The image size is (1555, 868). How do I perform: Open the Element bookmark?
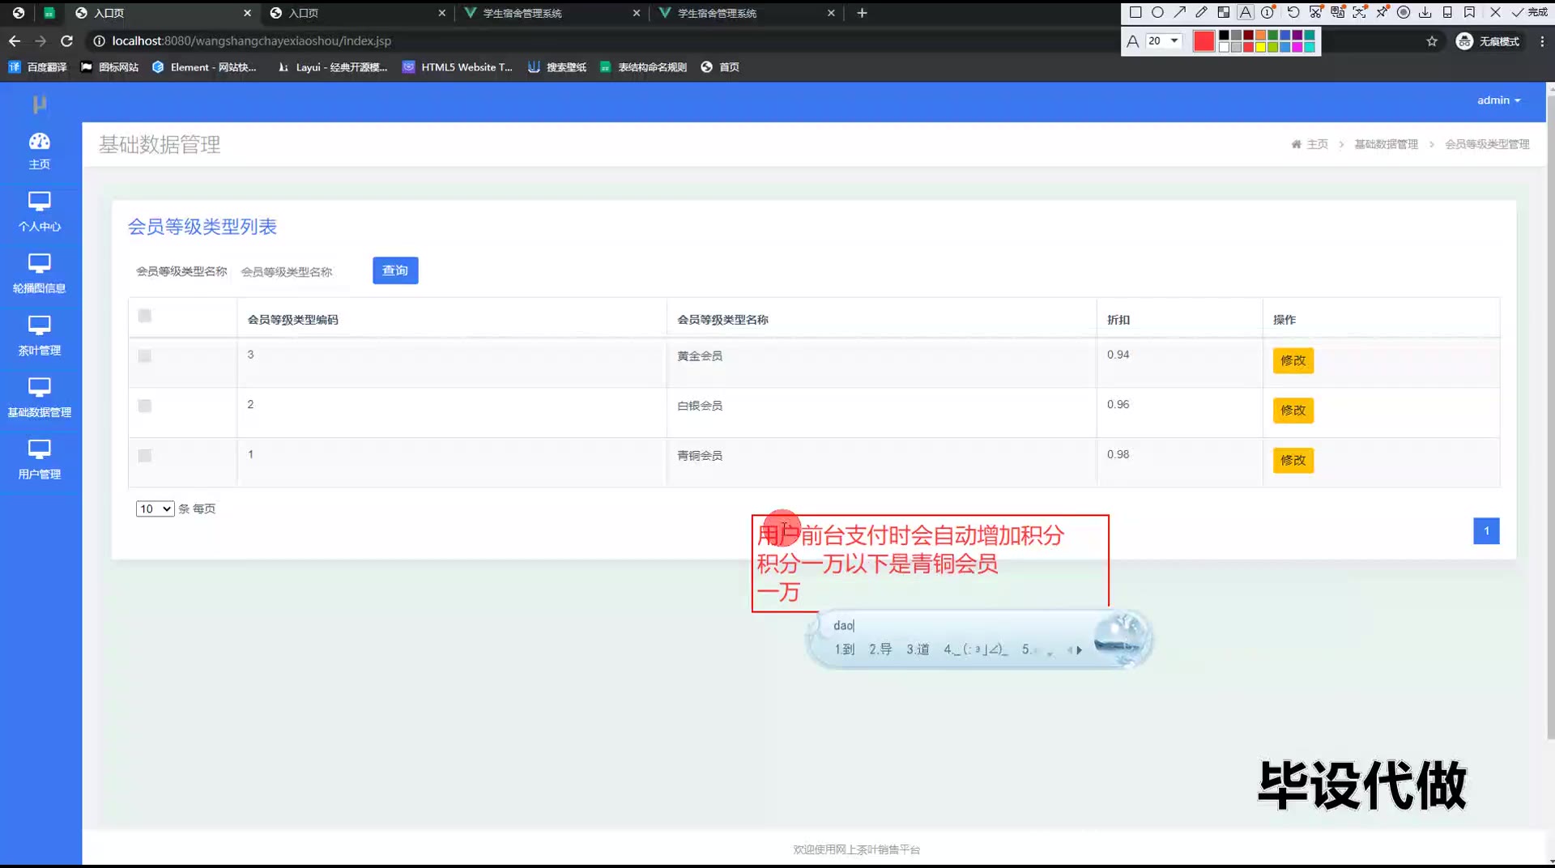coord(204,67)
